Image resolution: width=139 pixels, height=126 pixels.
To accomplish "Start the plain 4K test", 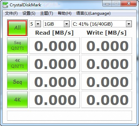I will point(17,100).
